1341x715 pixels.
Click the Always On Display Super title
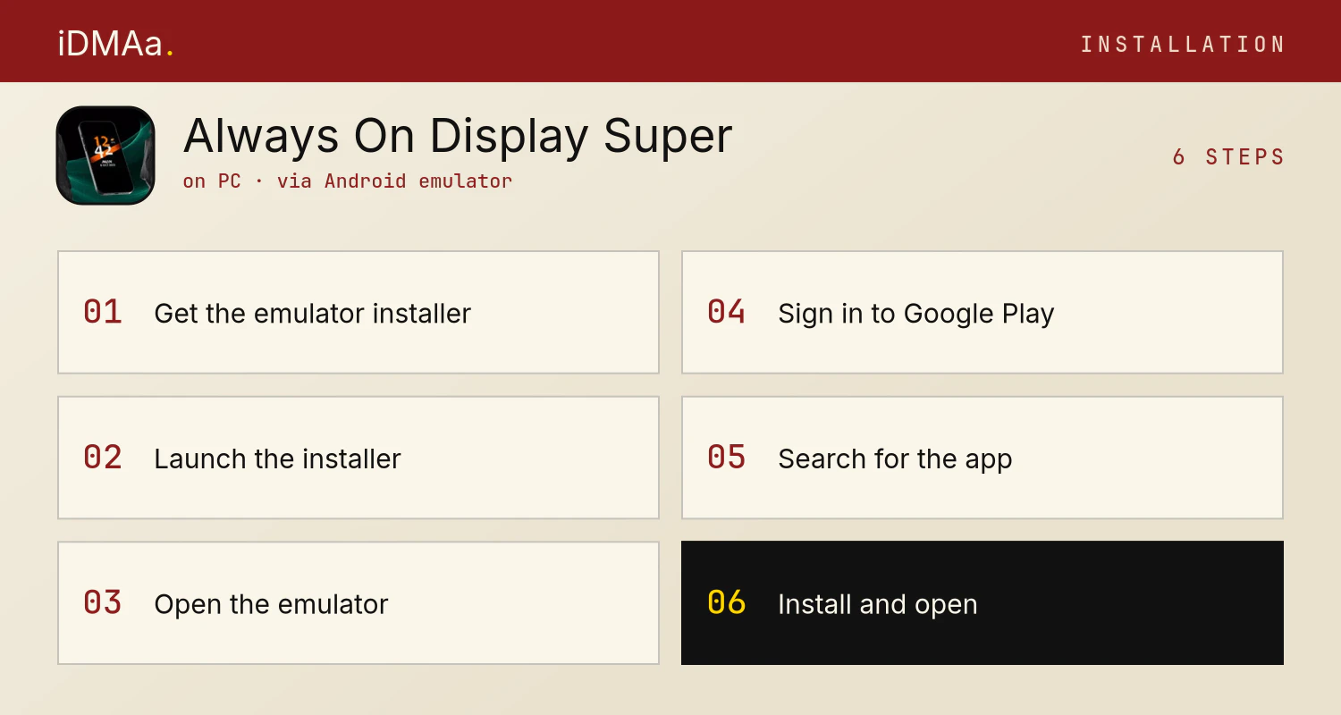pyautogui.click(x=458, y=136)
